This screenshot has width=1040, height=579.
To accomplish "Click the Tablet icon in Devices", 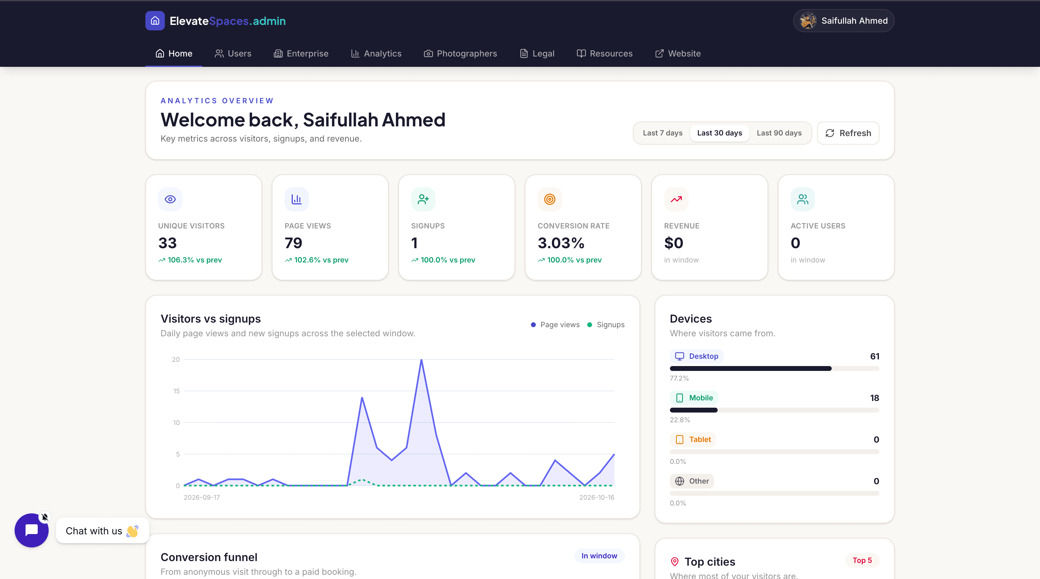I will (x=680, y=440).
